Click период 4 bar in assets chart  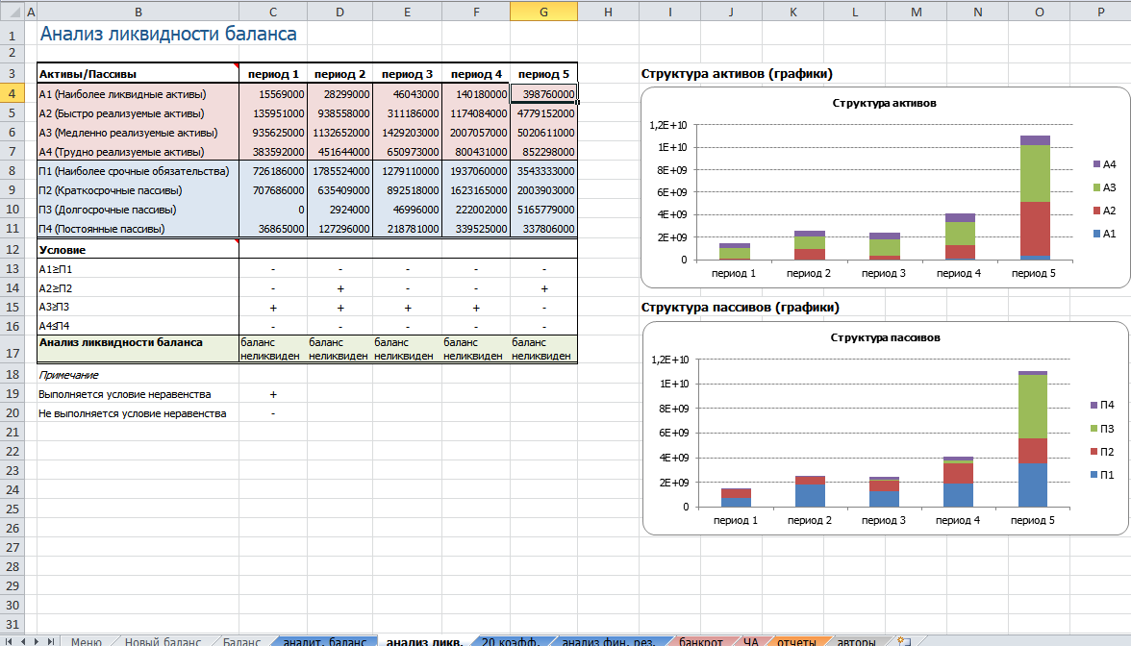(x=960, y=236)
